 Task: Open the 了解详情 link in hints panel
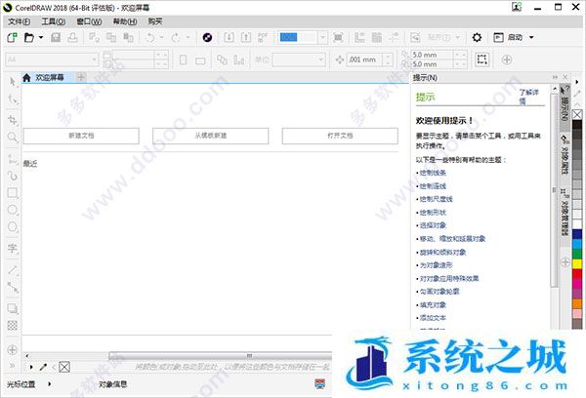click(x=528, y=97)
